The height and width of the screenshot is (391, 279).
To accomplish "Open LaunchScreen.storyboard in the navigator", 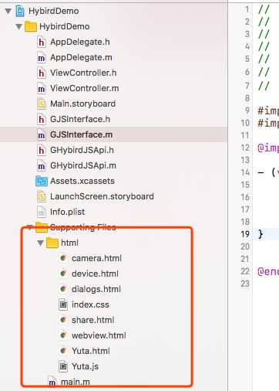I will (102, 196).
